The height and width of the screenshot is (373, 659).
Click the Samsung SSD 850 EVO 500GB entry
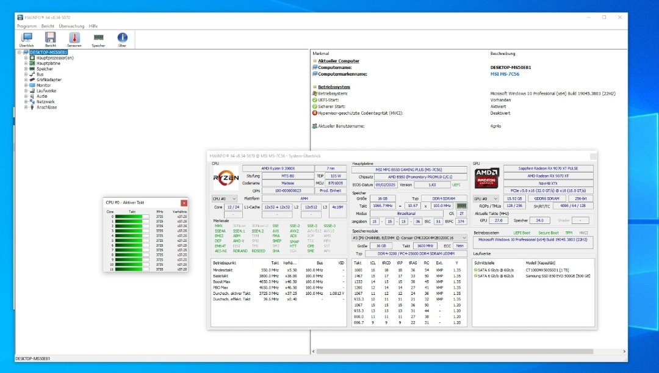558,276
